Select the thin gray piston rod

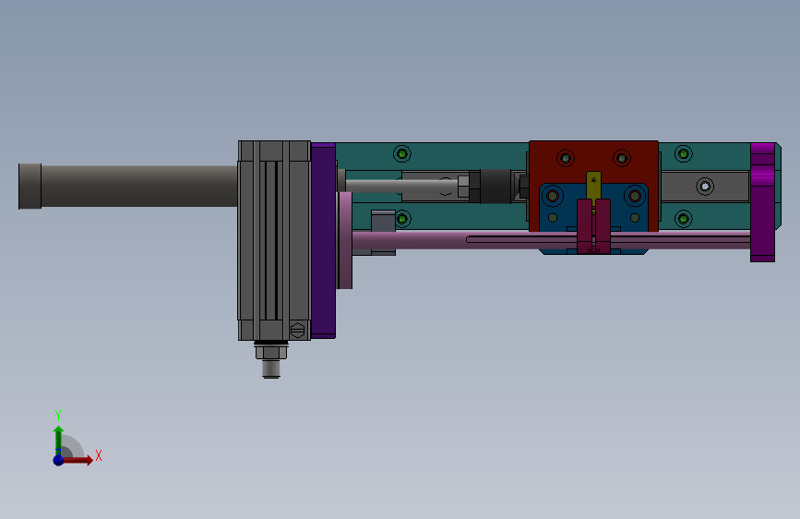pos(402,186)
